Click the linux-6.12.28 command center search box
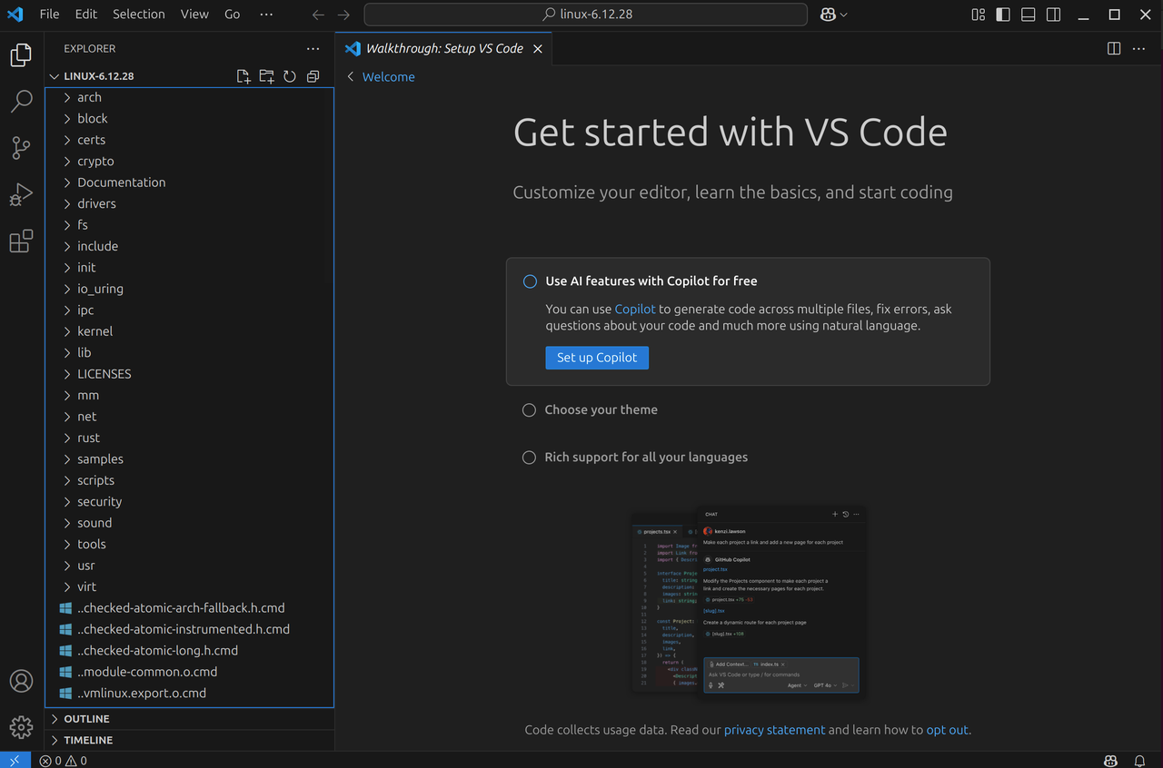The width and height of the screenshot is (1163, 768). point(586,15)
